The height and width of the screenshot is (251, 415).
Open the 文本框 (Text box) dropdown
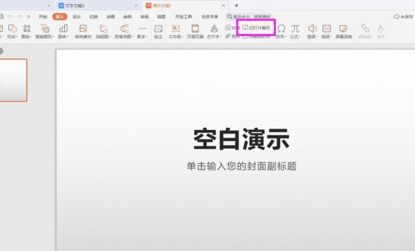click(x=176, y=32)
